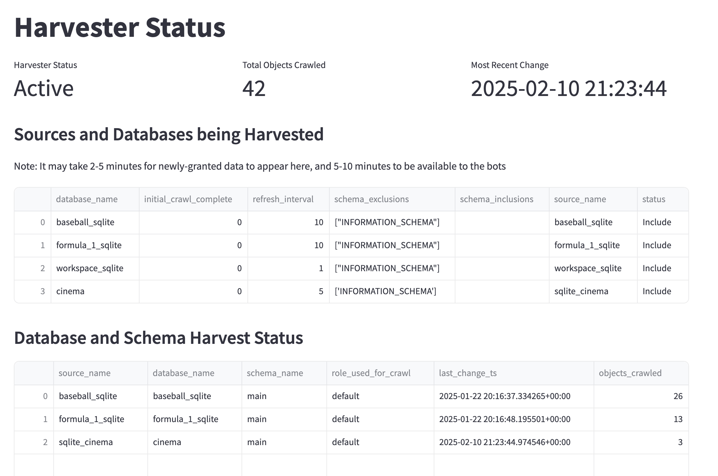Image resolution: width=718 pixels, height=476 pixels.
Task: Click the refresh interval value 5
Action: (321, 291)
